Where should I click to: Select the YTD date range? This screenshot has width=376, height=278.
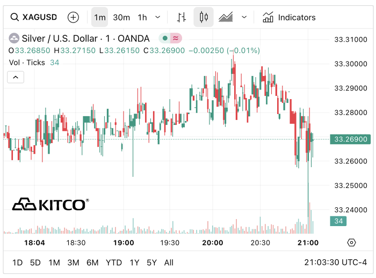point(114,262)
